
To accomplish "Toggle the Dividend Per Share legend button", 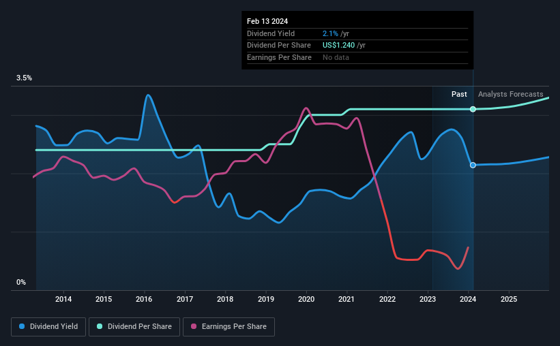I will coord(134,327).
